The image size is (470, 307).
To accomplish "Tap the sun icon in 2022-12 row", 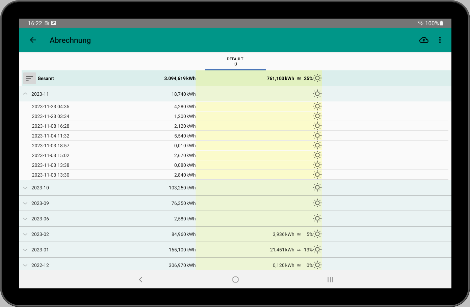I will 317,265.
